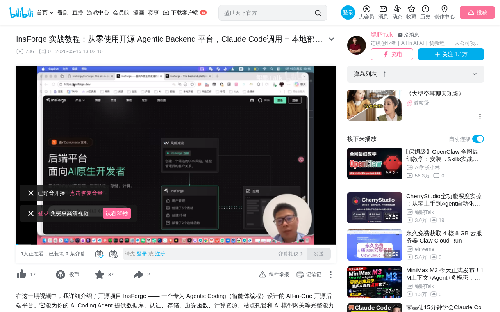Open the 收藏 favorites icon

point(411,9)
